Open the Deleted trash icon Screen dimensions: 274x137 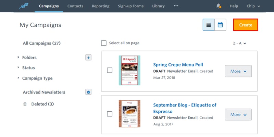pyautogui.click(x=25, y=104)
